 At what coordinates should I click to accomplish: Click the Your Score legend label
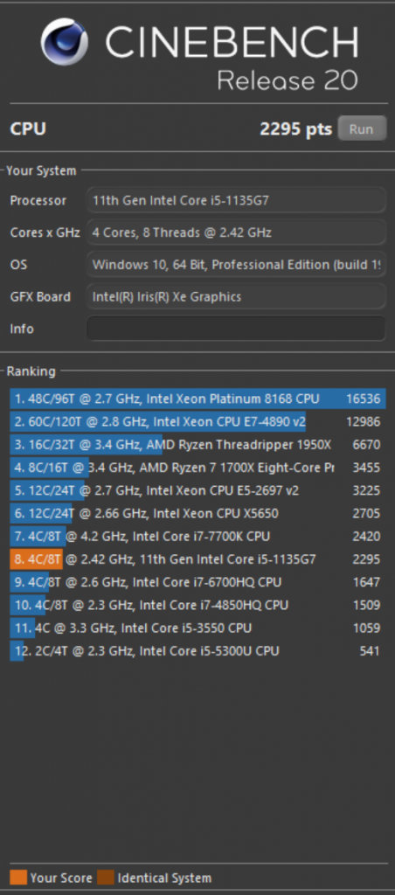(x=61, y=878)
